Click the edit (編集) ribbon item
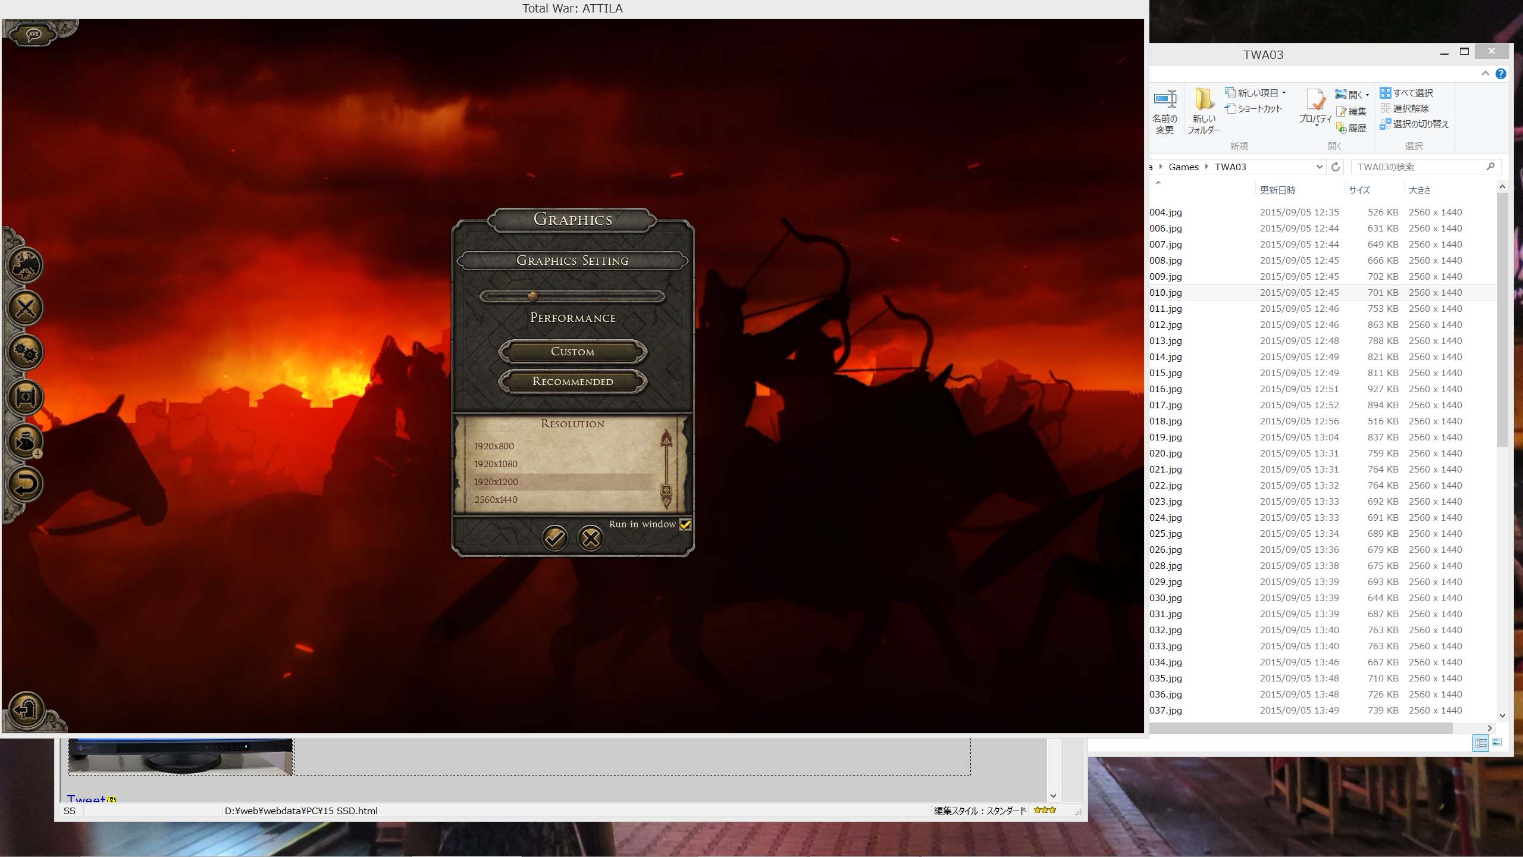 pyautogui.click(x=1352, y=111)
